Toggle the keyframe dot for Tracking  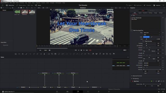tap(163, 43)
